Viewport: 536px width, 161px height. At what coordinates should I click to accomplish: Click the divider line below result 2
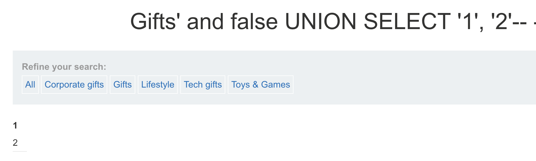(x=20, y=151)
